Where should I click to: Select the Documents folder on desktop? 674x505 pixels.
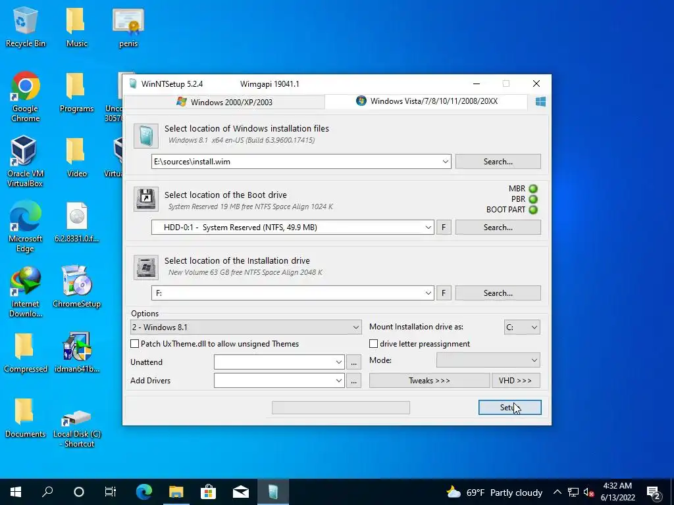[x=25, y=418]
